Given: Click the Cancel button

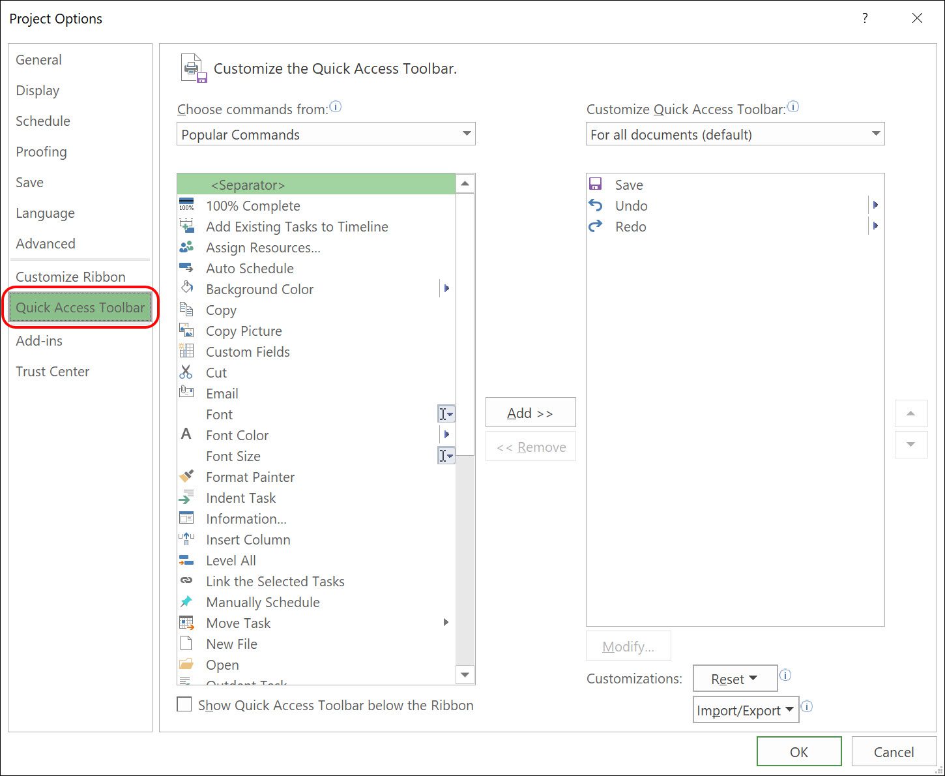Looking at the screenshot, I should (x=894, y=752).
